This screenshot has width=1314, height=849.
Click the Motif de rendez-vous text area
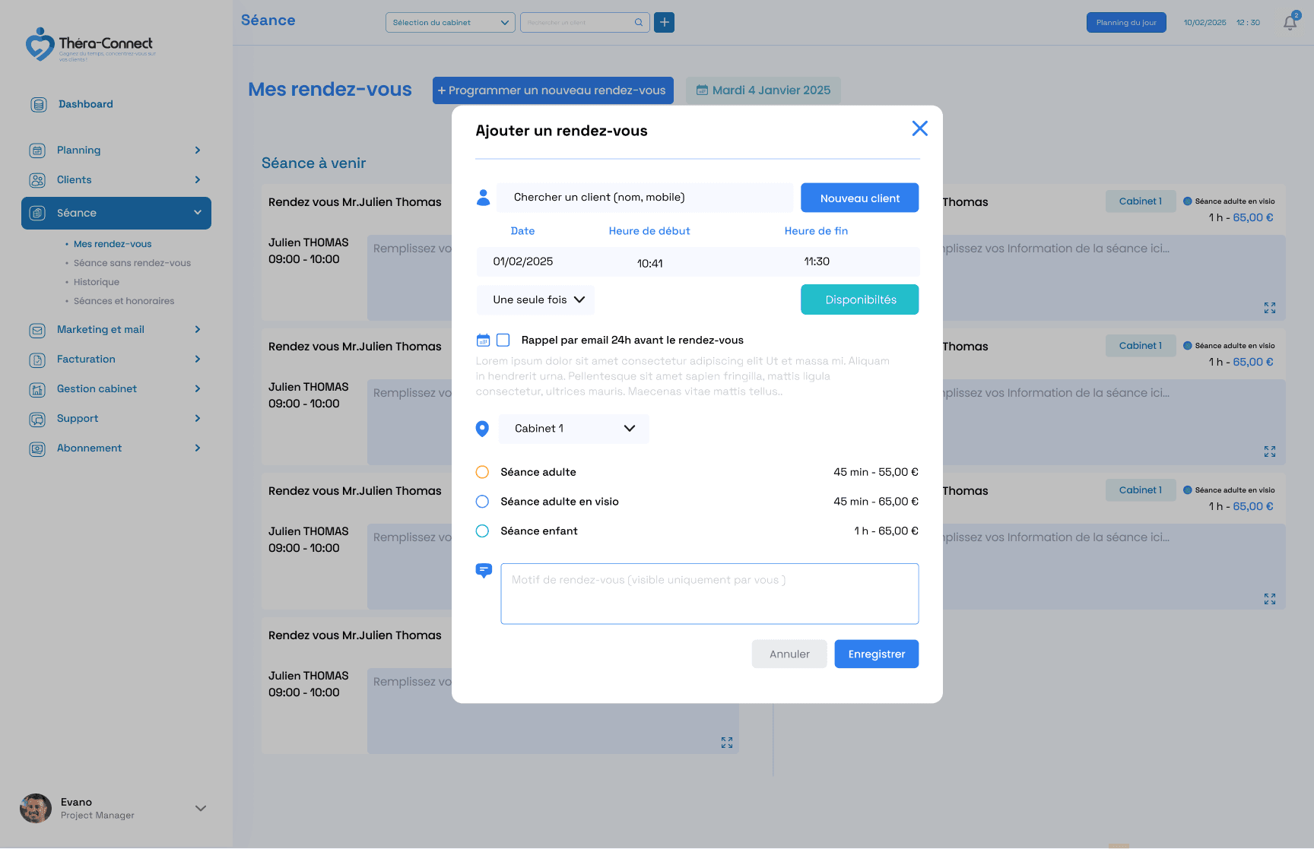tap(709, 594)
